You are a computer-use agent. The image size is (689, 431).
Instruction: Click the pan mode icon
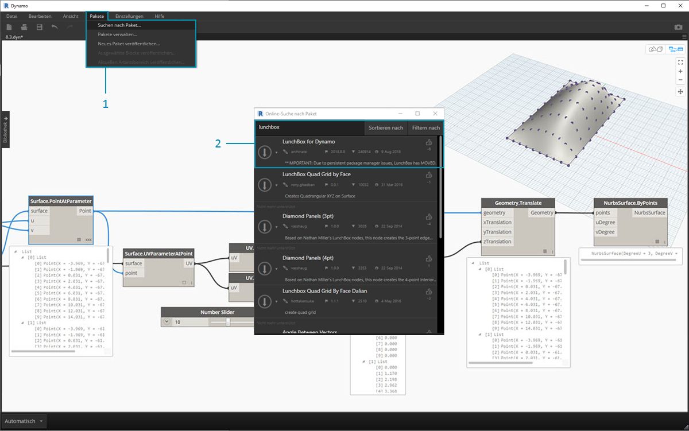point(680,91)
